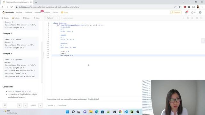The image size is (205, 115).
Task: Open the editor settings icon
Action: 197,18
